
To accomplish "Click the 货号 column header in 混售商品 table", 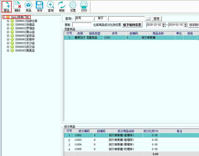I will pos(115,33).
